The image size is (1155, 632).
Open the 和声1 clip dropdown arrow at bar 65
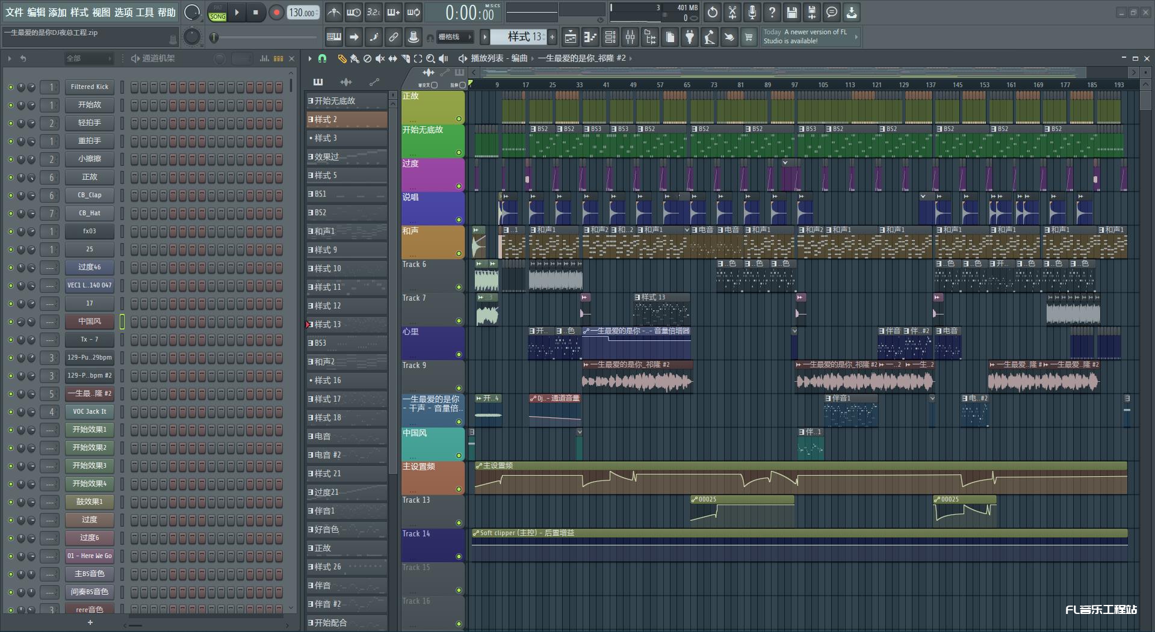686,230
